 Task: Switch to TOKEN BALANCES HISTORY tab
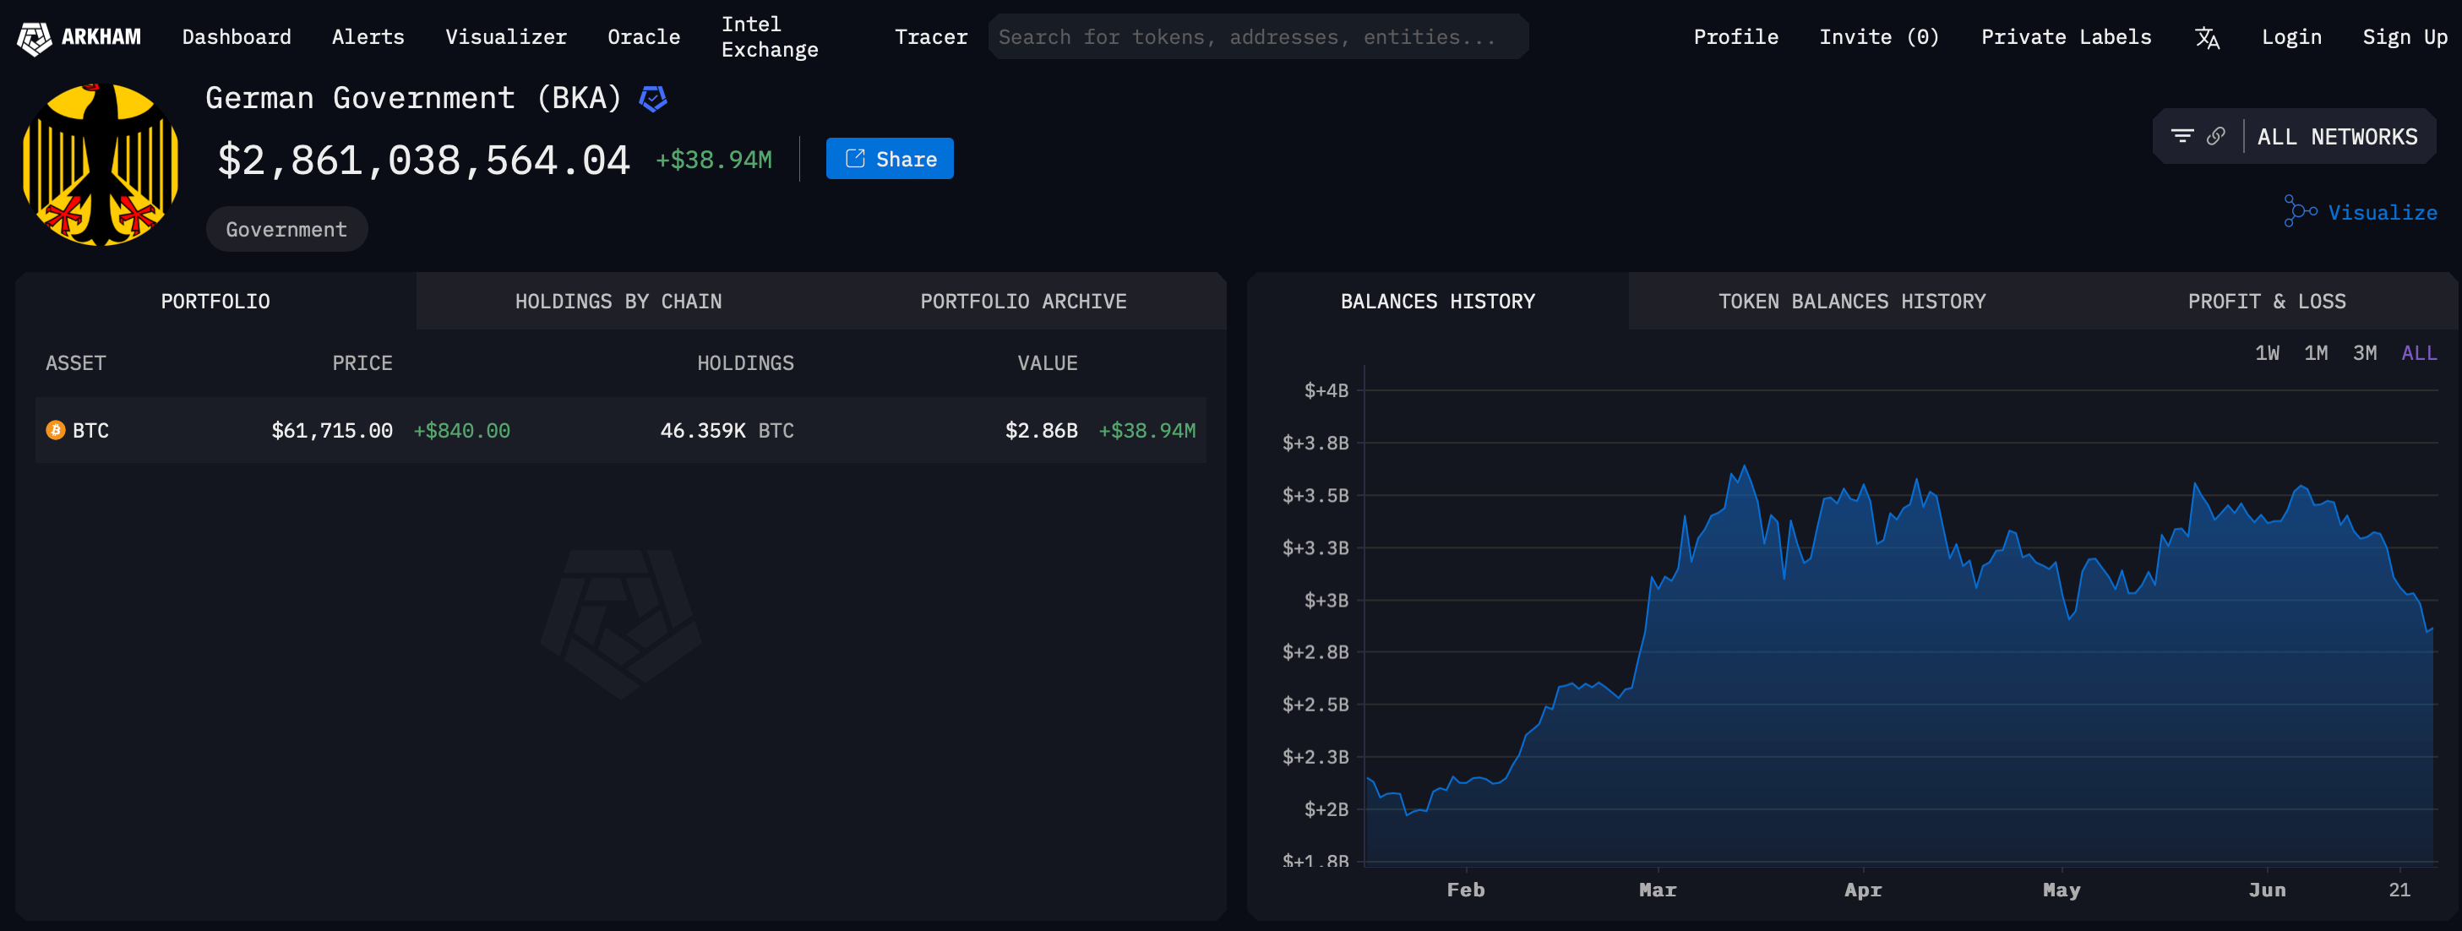[x=1851, y=301]
